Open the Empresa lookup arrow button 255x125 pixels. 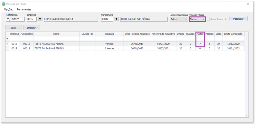40,19
